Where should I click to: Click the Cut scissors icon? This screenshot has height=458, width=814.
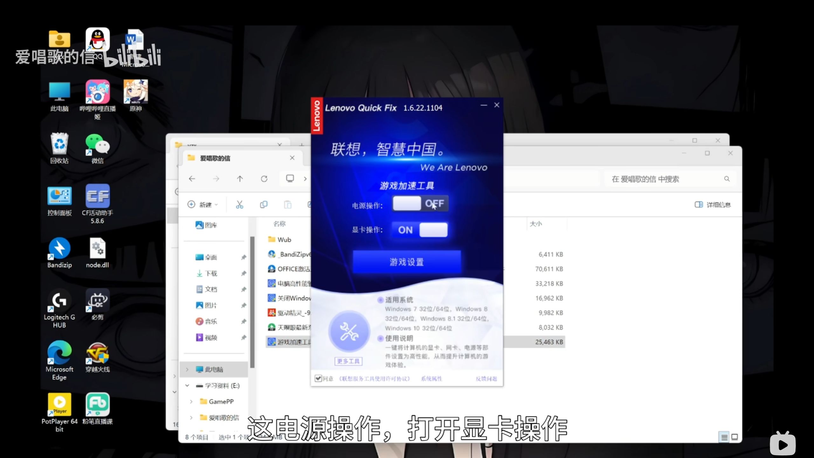click(239, 205)
